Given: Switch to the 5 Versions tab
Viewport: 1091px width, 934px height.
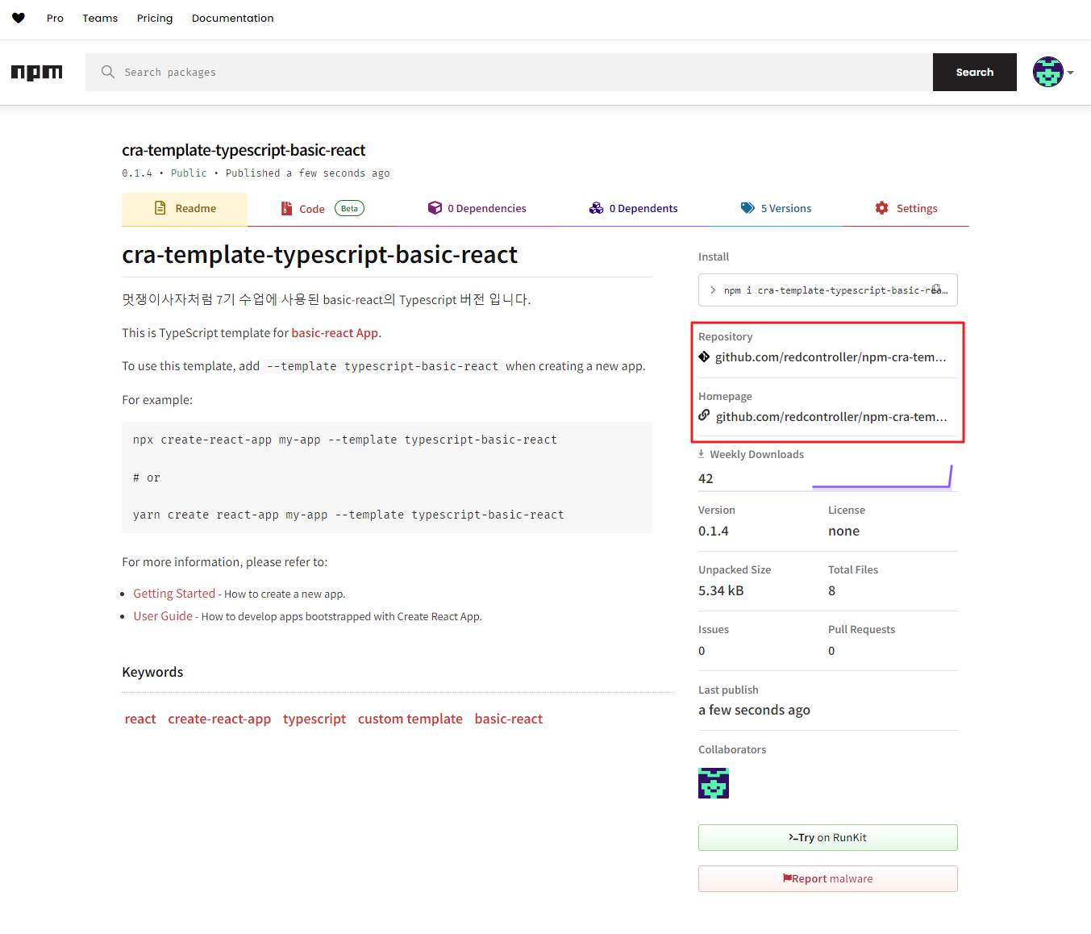Looking at the screenshot, I should (776, 209).
